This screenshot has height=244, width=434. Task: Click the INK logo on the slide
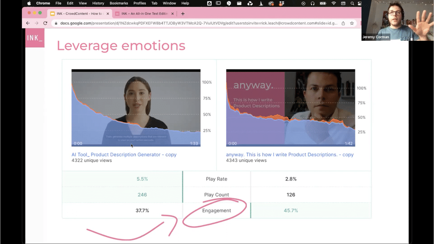[x=34, y=38]
